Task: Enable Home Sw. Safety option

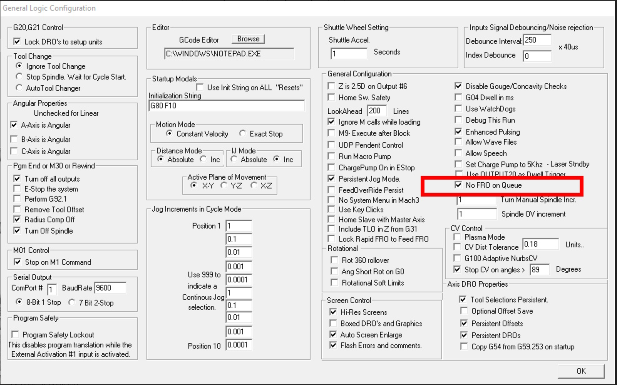Action: click(331, 97)
